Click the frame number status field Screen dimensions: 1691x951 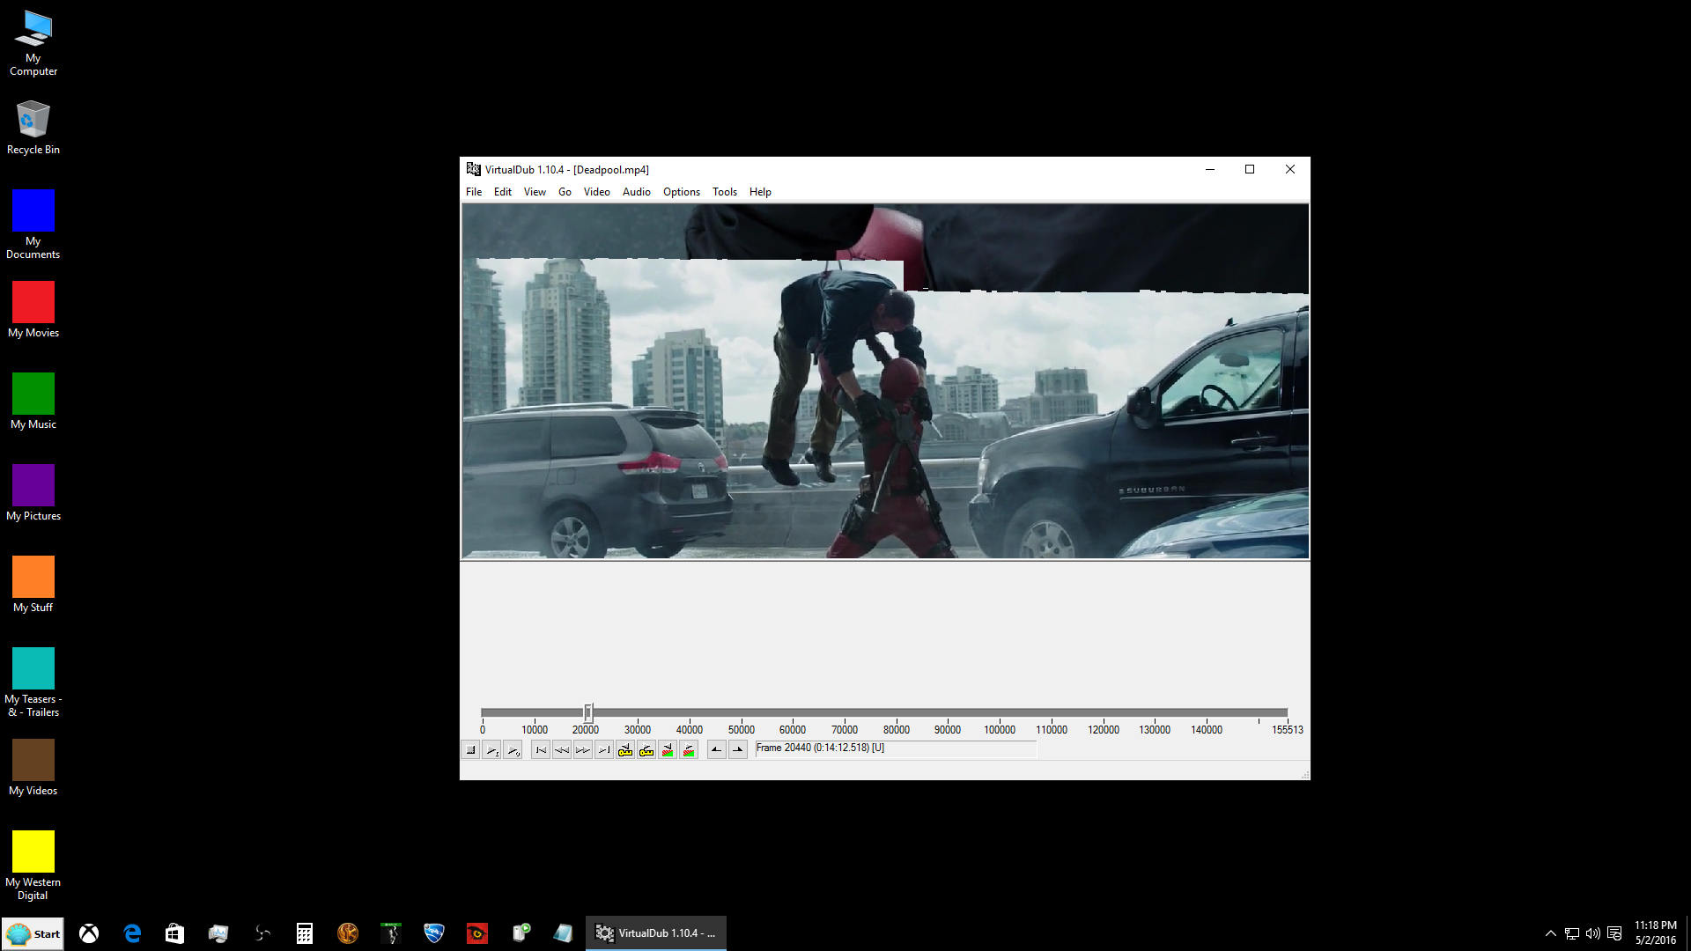click(x=895, y=748)
